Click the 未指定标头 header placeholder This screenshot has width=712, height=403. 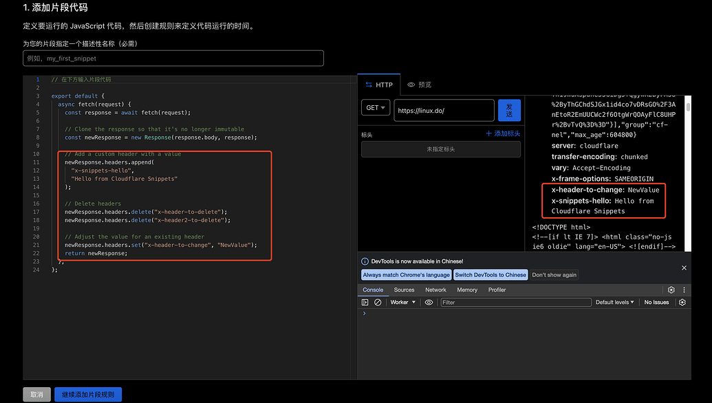pos(441,149)
